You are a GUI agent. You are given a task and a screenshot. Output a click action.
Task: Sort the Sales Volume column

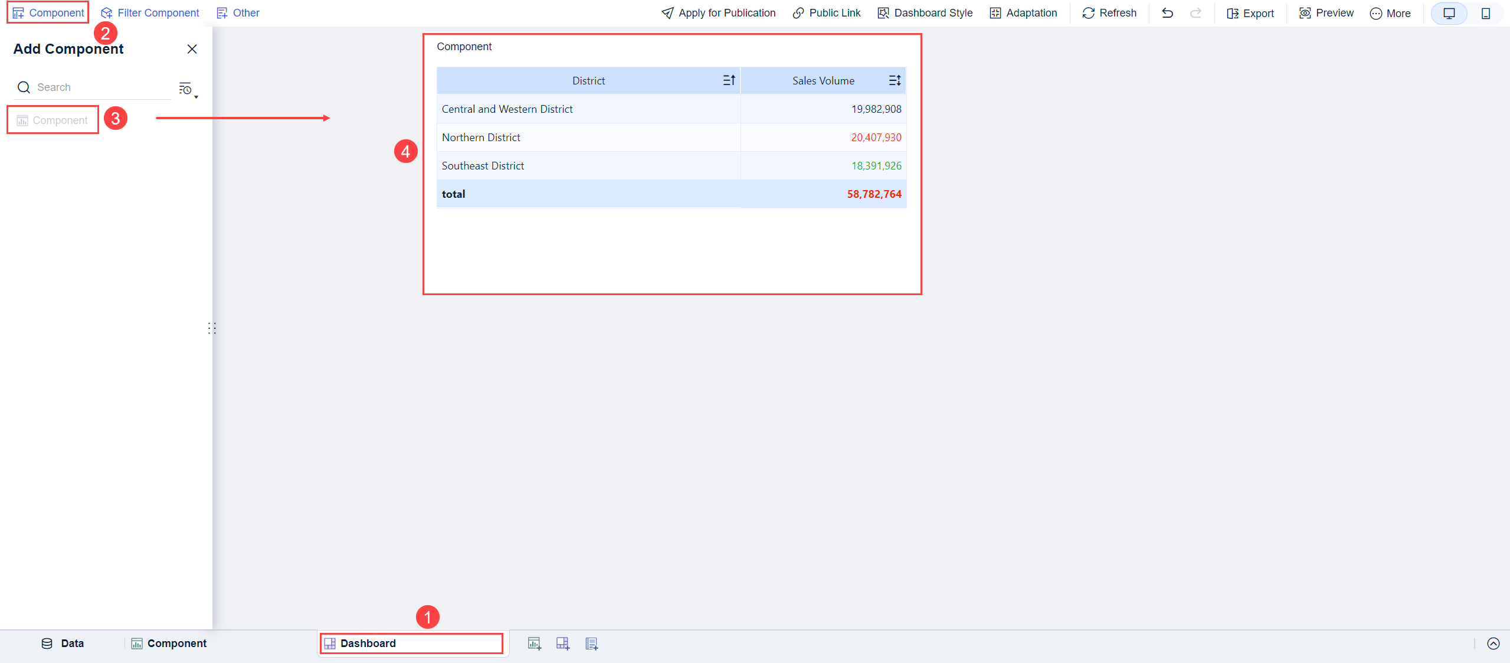point(895,80)
